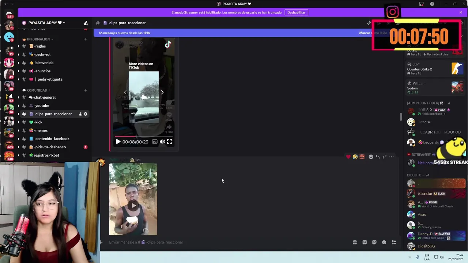Click the Counter-Strike 2 activity card

pos(435,69)
